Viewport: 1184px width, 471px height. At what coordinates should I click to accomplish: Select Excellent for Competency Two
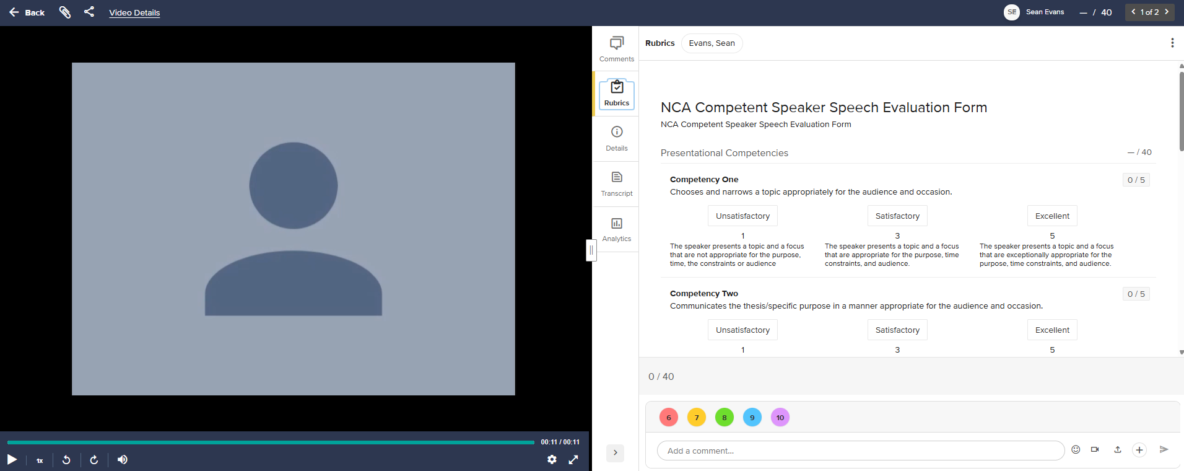point(1052,330)
